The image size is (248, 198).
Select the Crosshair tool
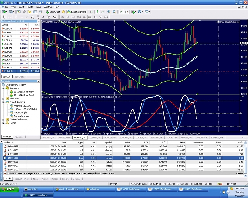10,17
